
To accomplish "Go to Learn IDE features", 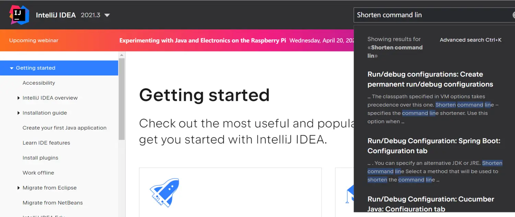I will point(46,143).
